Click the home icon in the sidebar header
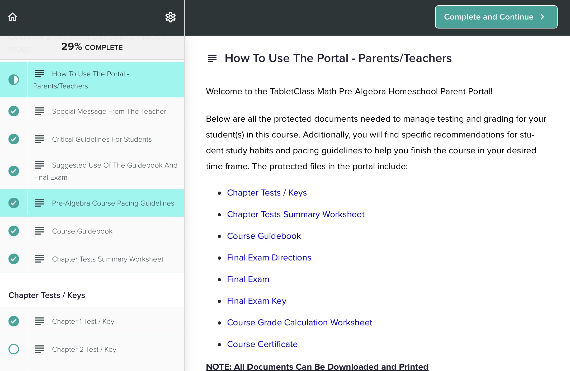Screen dimensions: 570x371 12,17
